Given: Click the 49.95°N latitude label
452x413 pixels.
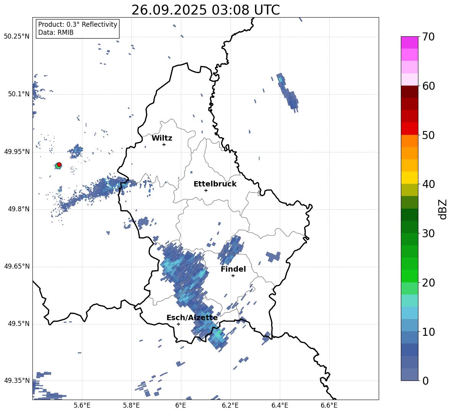Looking at the screenshot, I should tap(17, 152).
